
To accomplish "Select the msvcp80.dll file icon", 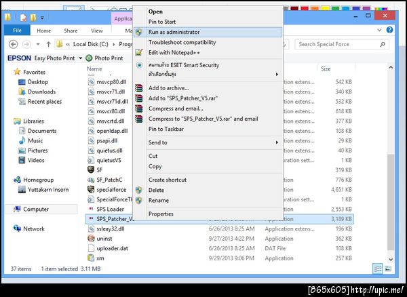I will [x=91, y=82].
